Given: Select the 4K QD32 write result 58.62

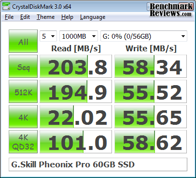Looking at the screenshot, I should [151, 142].
